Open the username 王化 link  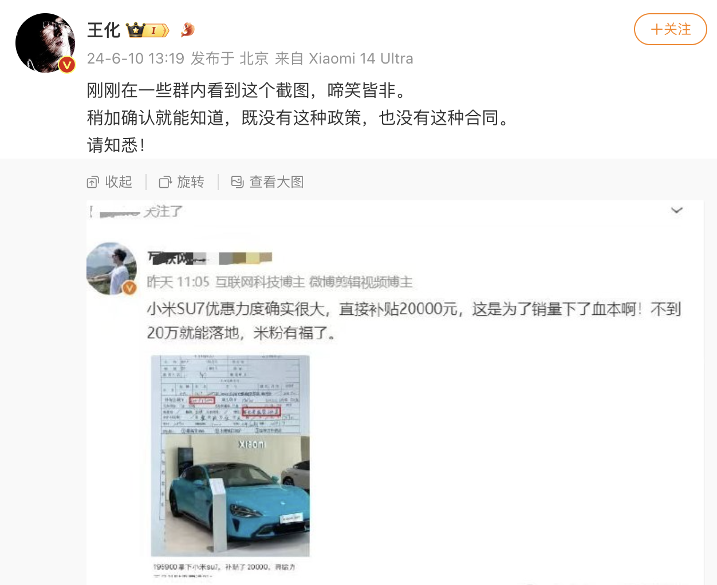(104, 30)
